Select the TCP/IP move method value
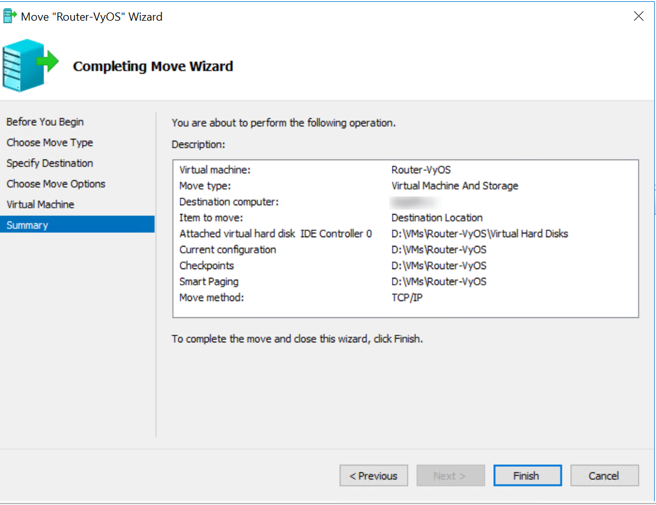The height and width of the screenshot is (505, 656). tap(407, 297)
